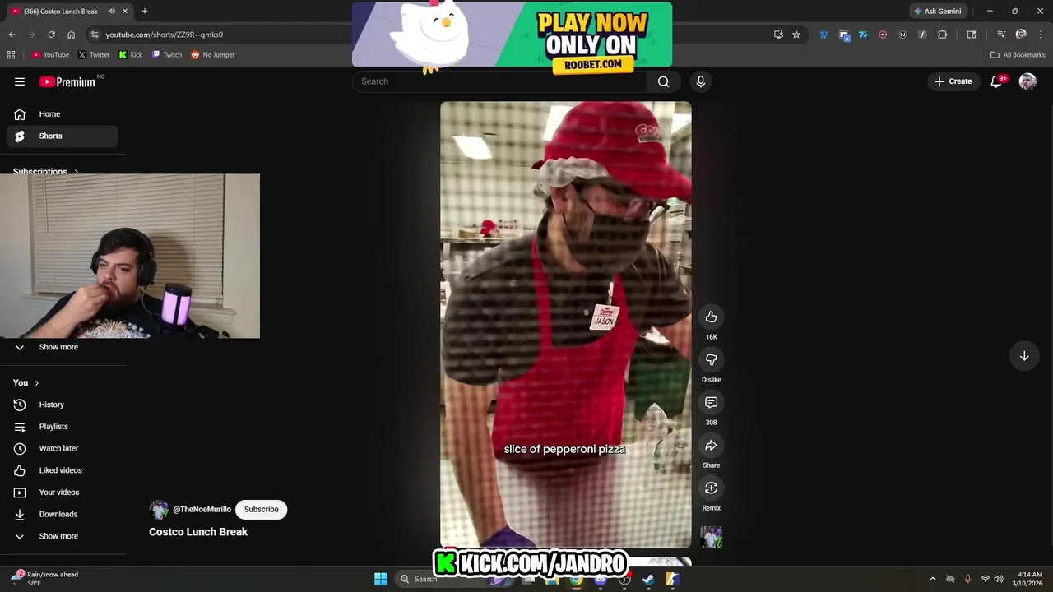Open the Kick bookmark

(131, 55)
